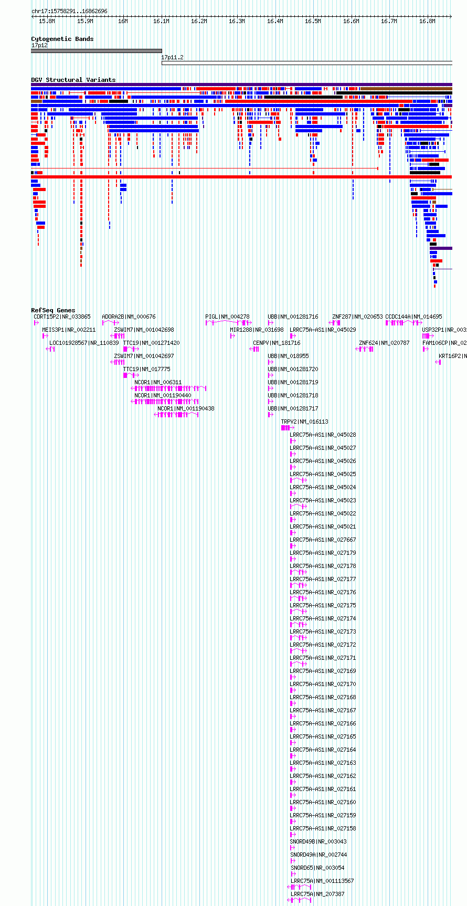Open LOC101928567|NR_110839 gene label
467x906 pixels.
tap(84, 343)
